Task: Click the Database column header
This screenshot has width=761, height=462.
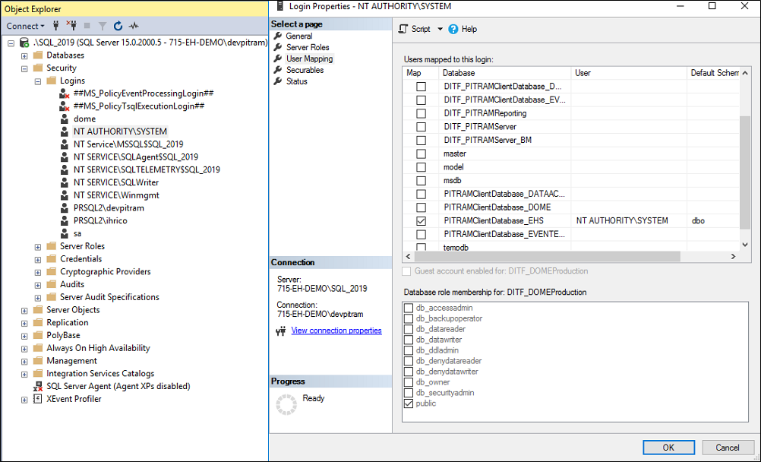Action: [505, 73]
